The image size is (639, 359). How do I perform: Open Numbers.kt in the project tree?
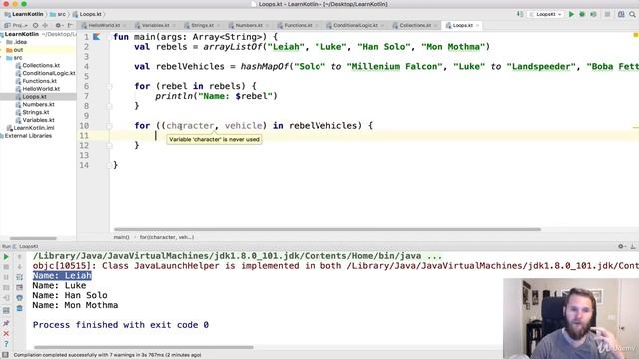coord(35,104)
